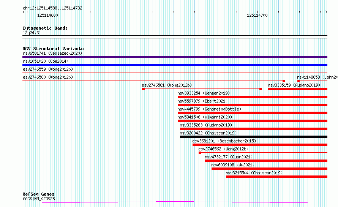Click nsv4732177 (Quan2021) variant label
This screenshot has width=338, height=207.
[x=229, y=157]
